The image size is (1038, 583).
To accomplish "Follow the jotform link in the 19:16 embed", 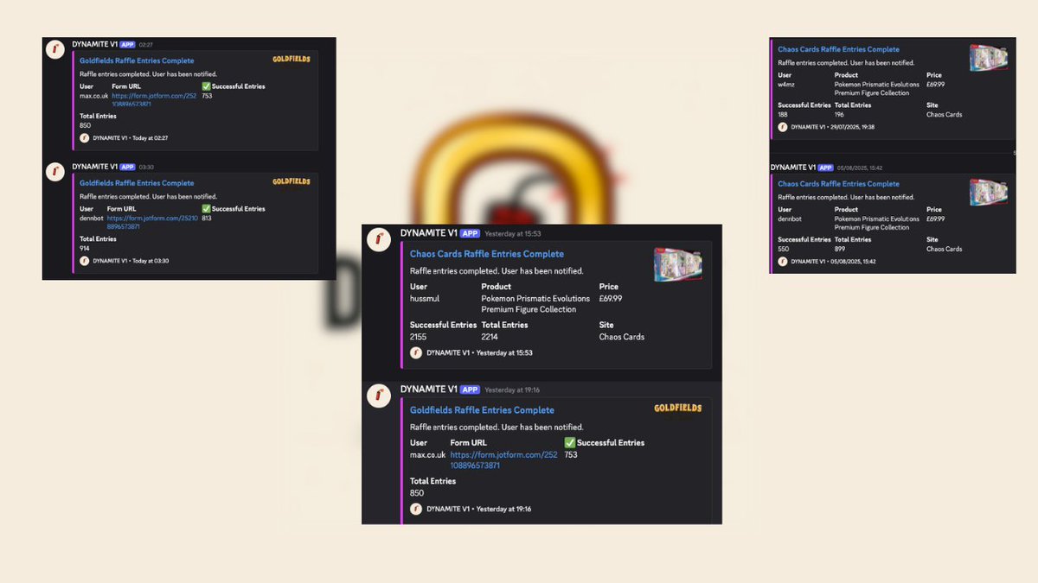I will [504, 460].
